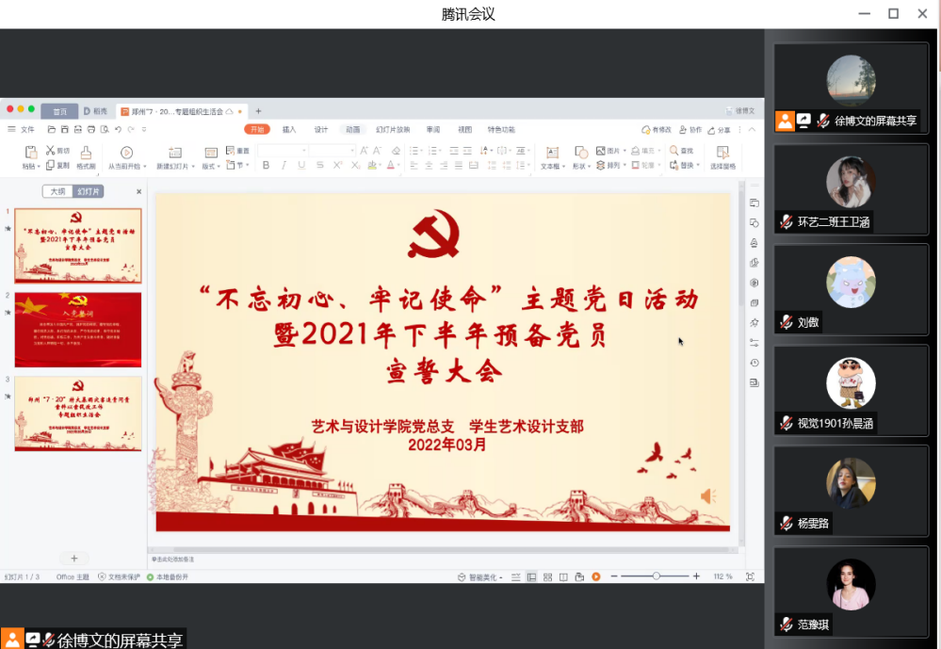941x649 pixels.
Task: Toggle underline formatting
Action: [x=301, y=166]
